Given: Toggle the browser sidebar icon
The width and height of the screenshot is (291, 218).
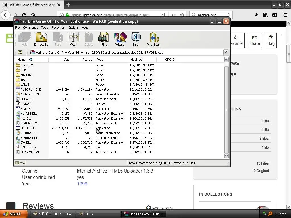Looking at the screenshot, I should pos(275,15).
